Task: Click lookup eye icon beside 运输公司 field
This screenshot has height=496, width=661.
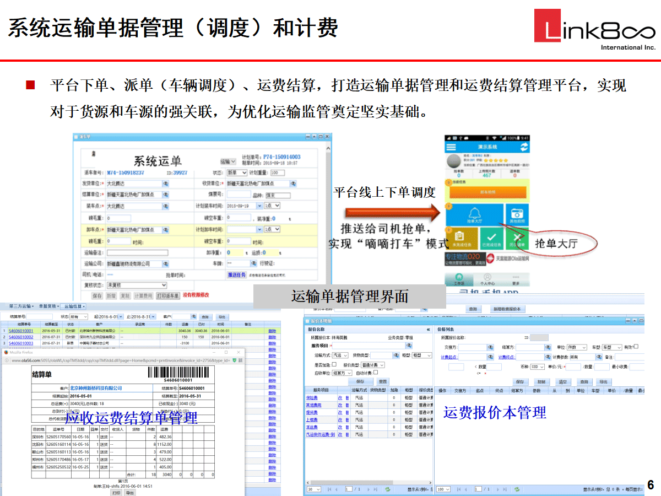Action: (166, 263)
